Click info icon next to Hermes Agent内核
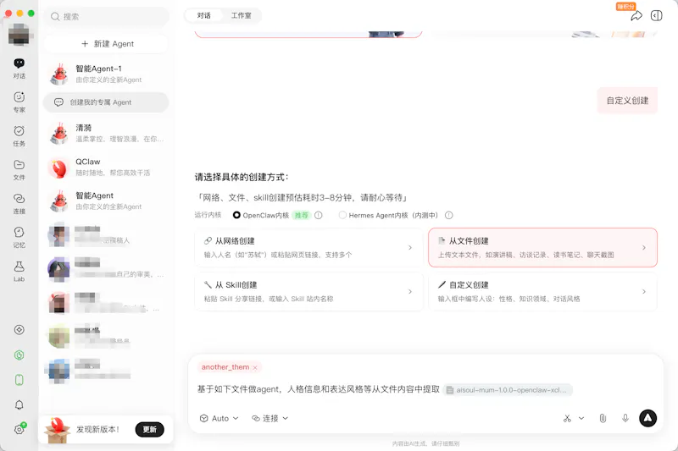 449,215
